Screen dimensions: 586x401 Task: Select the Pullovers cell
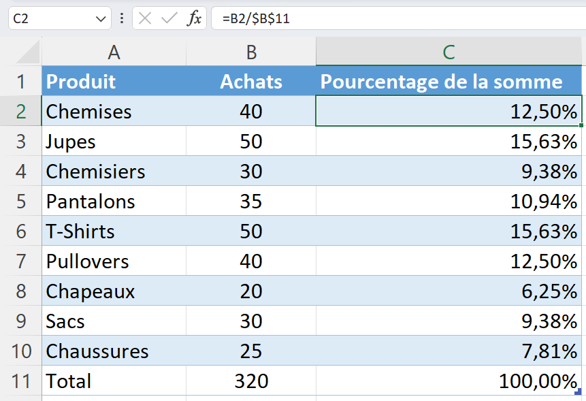tap(114, 261)
